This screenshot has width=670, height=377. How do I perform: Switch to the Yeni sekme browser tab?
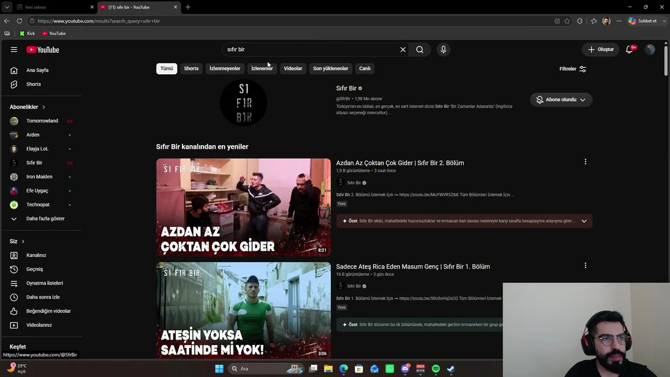(54, 7)
